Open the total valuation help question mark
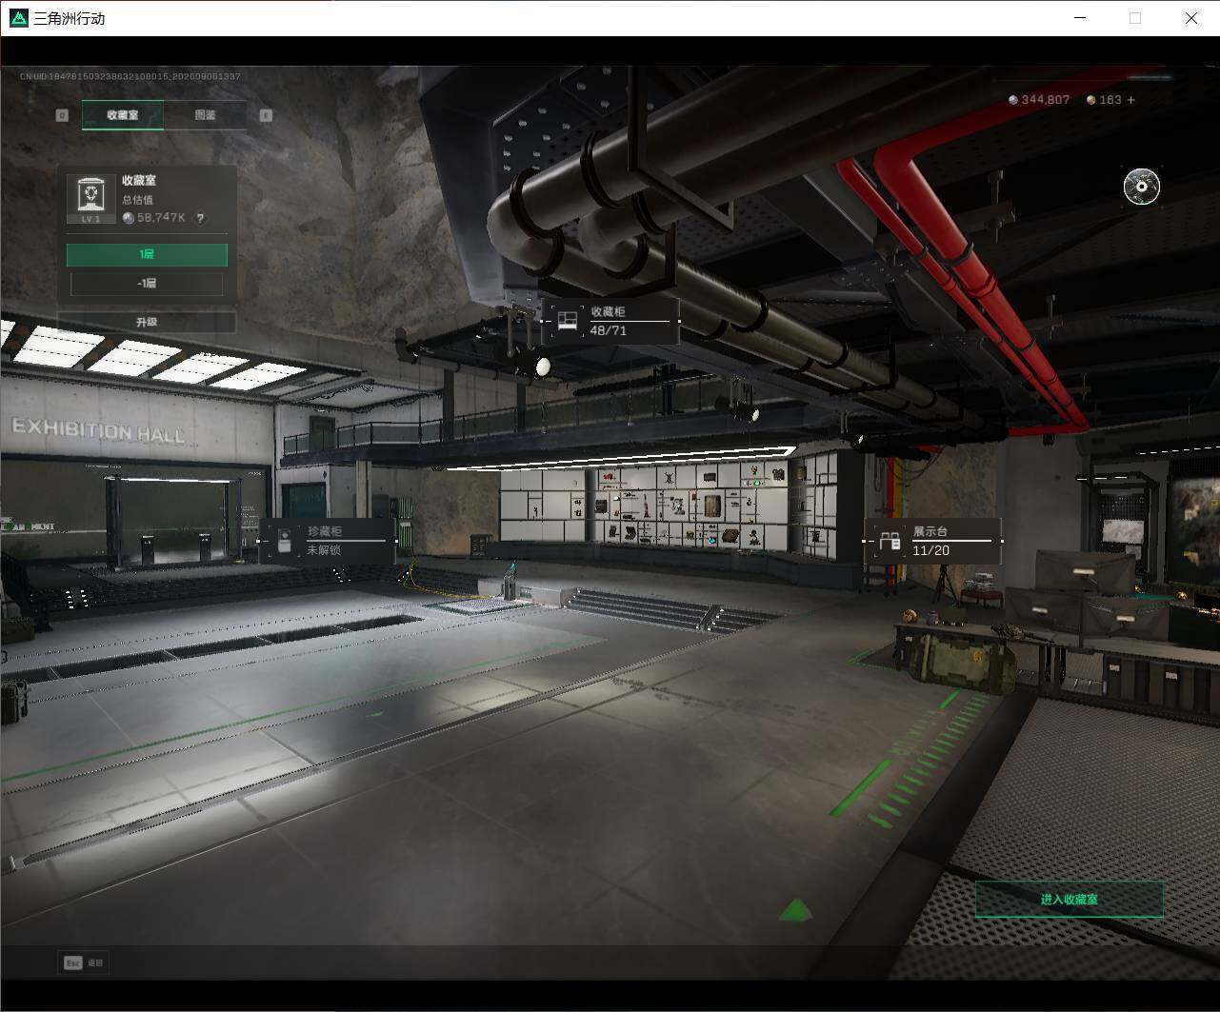1220x1012 pixels. pos(200,218)
